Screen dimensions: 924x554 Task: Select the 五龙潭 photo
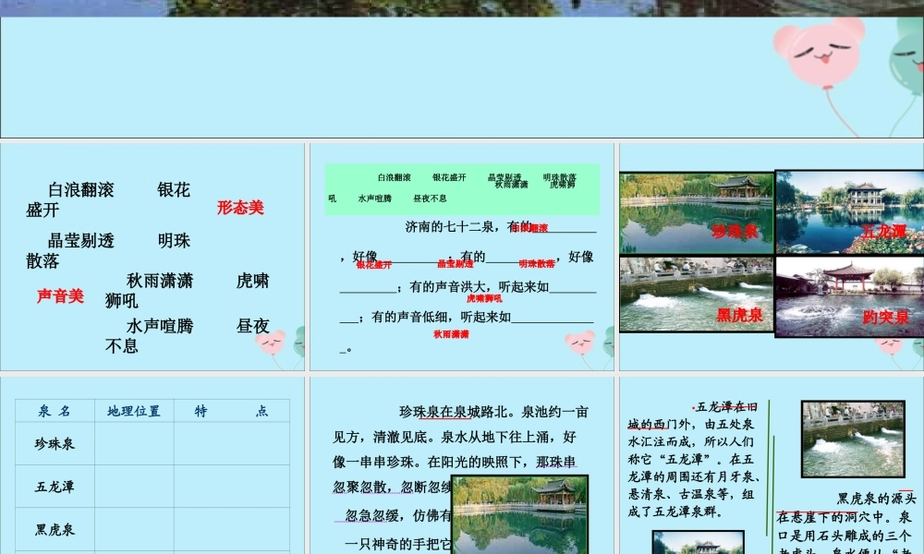[850, 212]
